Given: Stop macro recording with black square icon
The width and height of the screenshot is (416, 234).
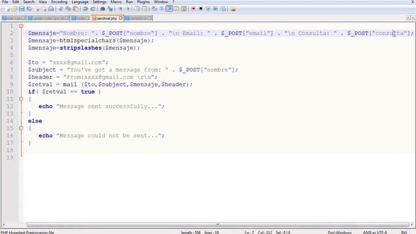Looking at the screenshot, I should (201, 9).
